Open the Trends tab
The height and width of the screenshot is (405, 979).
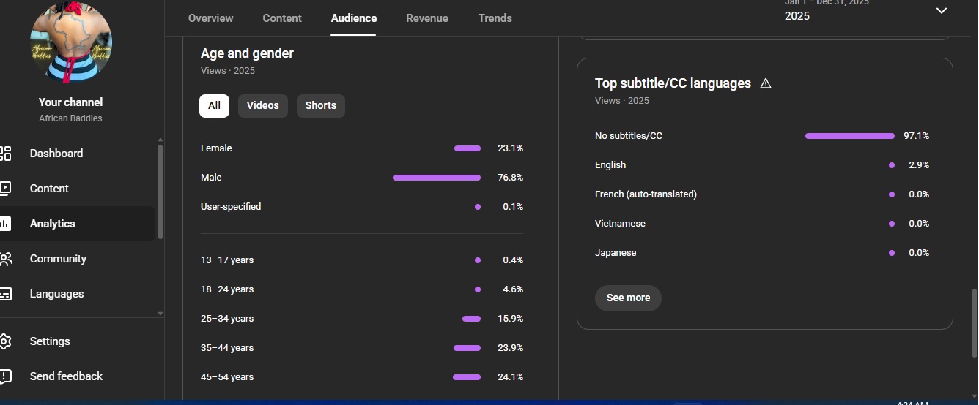[495, 18]
